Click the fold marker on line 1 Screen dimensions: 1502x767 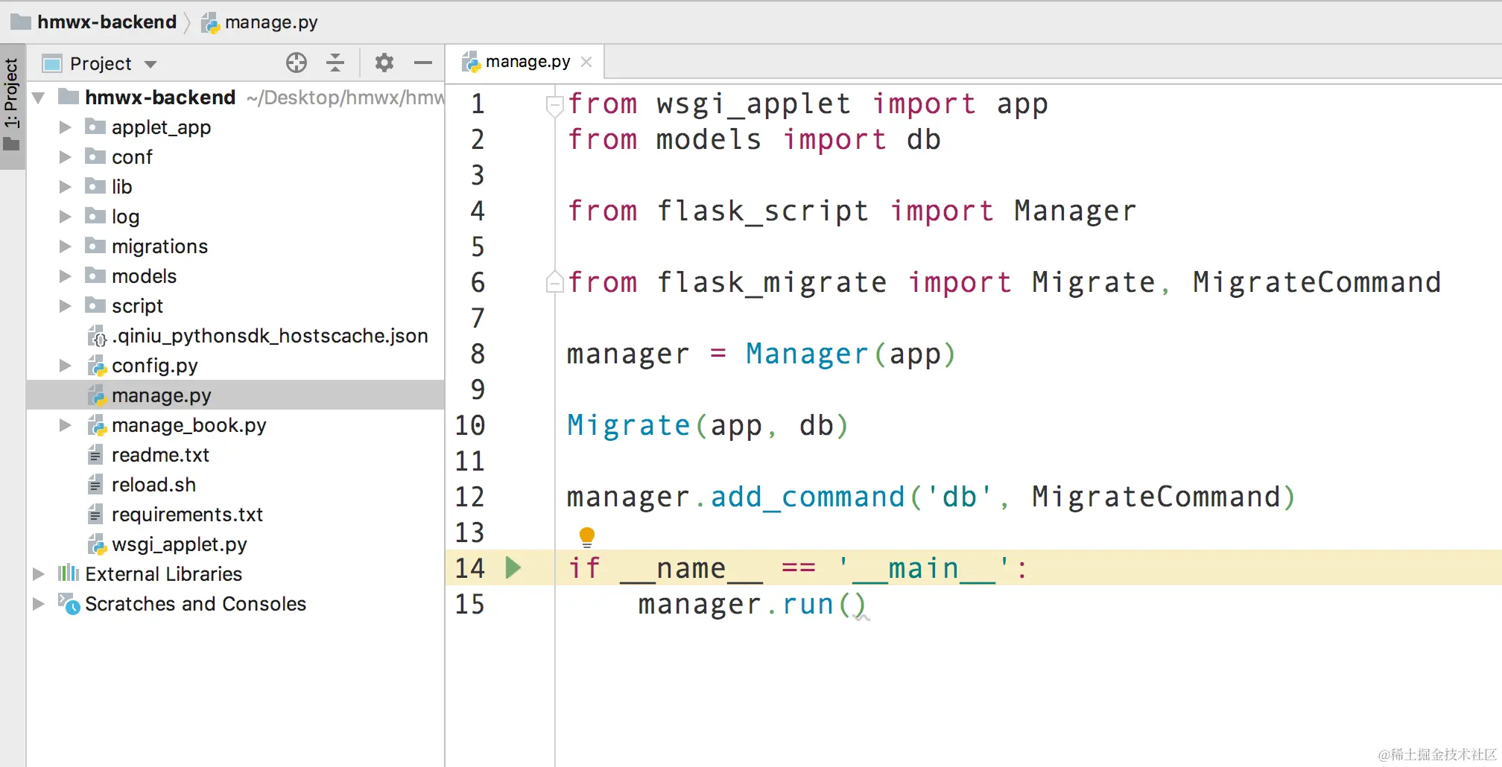pos(554,105)
